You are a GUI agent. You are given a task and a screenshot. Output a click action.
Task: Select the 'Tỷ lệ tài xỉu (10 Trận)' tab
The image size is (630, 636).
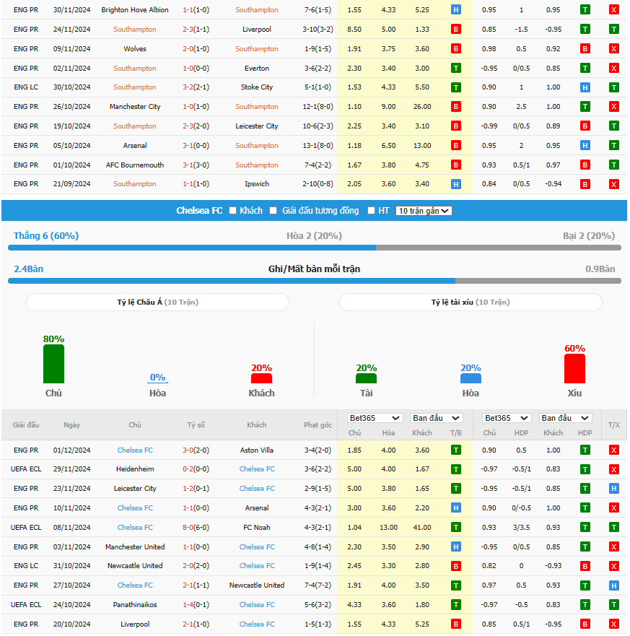(471, 302)
